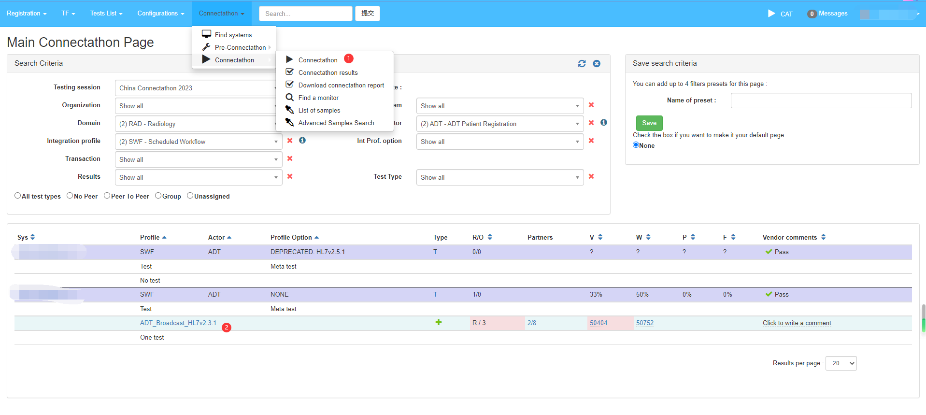Screen dimensions: 926x415
Task: Click to write a comment link
Action: pos(797,323)
